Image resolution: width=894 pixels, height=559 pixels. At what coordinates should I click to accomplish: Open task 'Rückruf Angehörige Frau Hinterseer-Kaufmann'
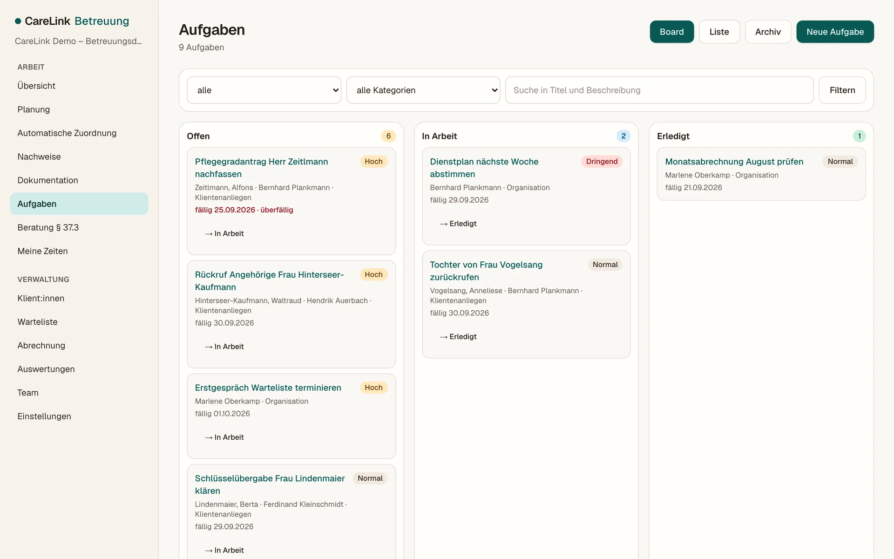click(x=269, y=281)
